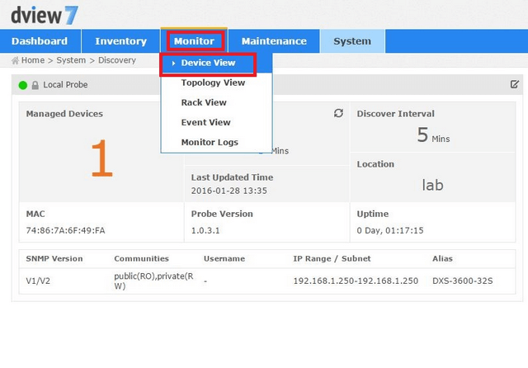This screenshot has height=368, width=528.
Task: Expand the Maintenance menu
Action: [x=273, y=41]
